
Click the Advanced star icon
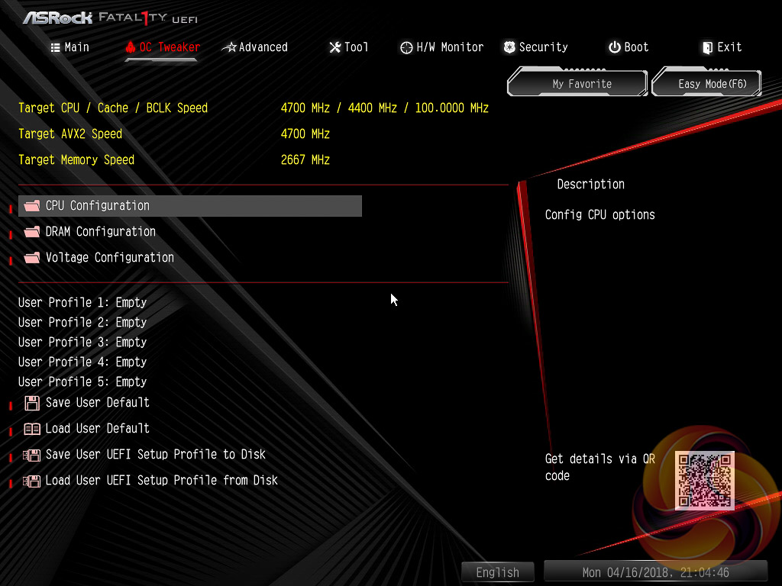point(229,47)
